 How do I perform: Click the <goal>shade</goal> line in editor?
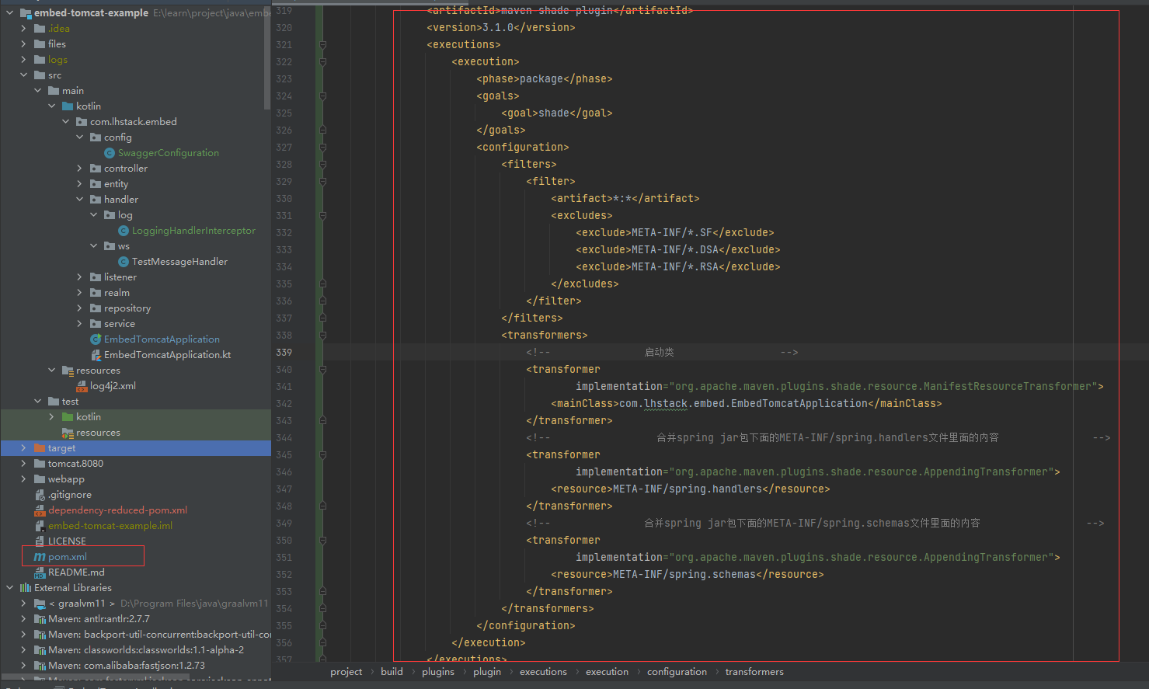pyautogui.click(x=557, y=113)
